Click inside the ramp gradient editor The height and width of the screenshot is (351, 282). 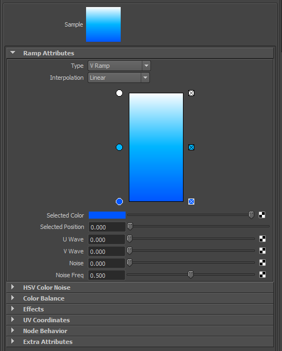[156, 148]
